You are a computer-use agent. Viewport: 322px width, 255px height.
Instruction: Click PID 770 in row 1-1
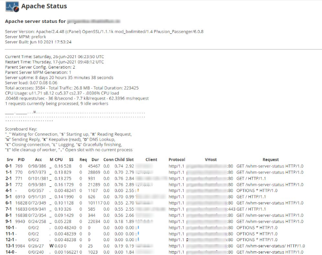(x=19, y=173)
